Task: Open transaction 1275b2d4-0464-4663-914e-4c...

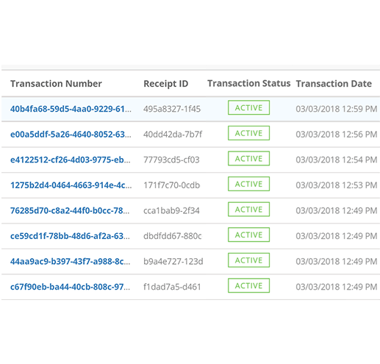Action: (x=71, y=185)
